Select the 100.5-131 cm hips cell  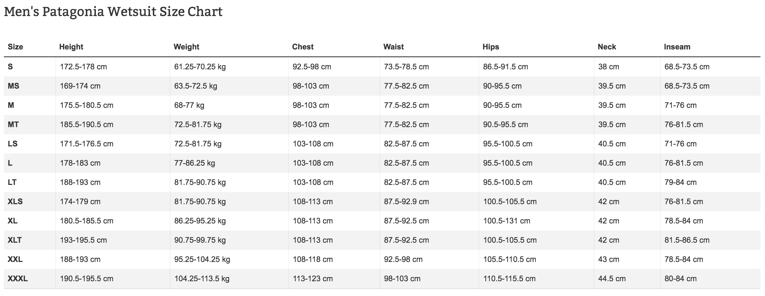[507, 221]
